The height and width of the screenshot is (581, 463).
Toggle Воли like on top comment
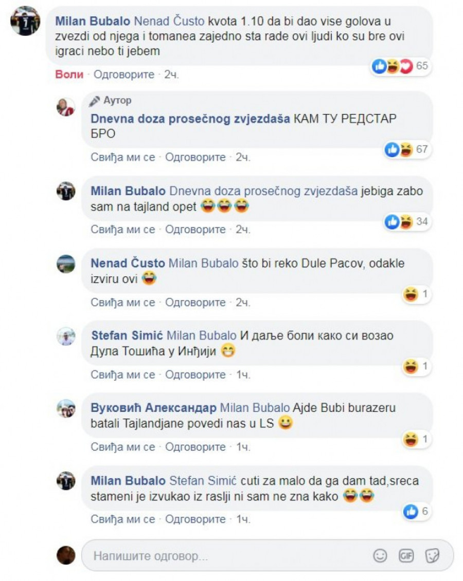point(69,74)
